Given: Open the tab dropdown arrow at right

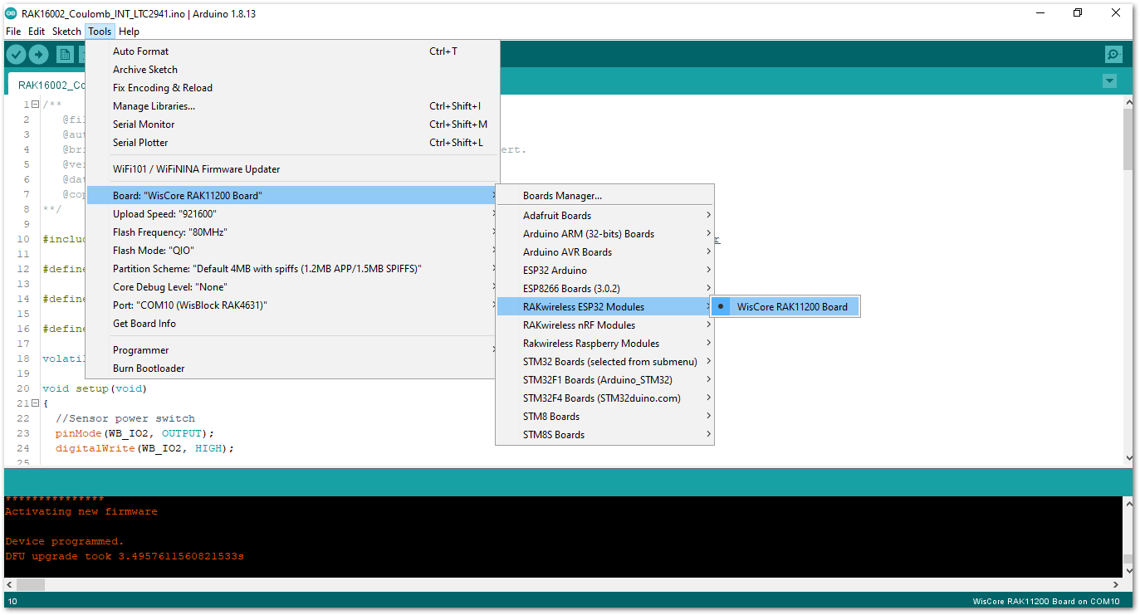Looking at the screenshot, I should [1109, 81].
